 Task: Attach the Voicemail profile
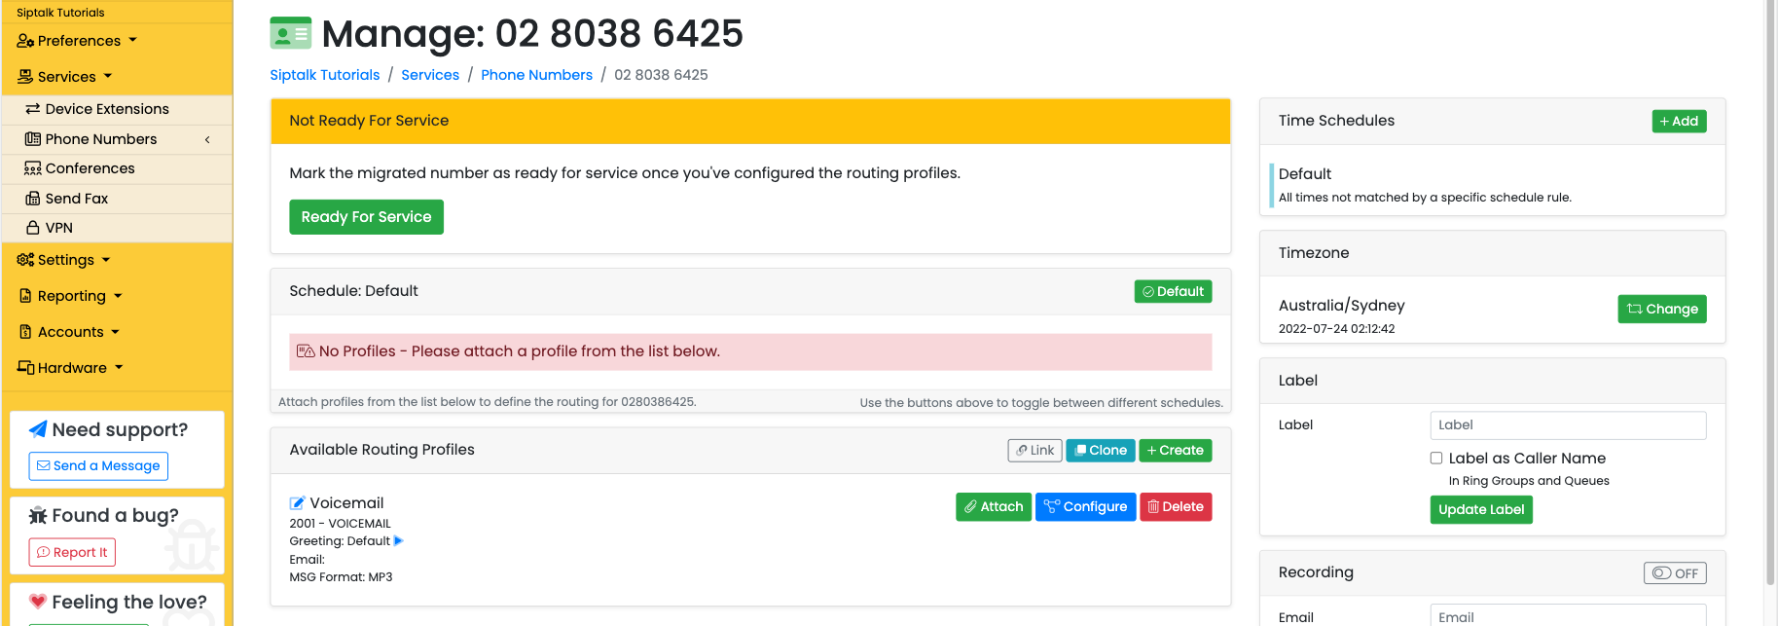click(x=994, y=507)
